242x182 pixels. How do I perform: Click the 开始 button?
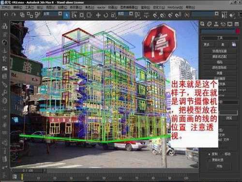pos(220,166)
